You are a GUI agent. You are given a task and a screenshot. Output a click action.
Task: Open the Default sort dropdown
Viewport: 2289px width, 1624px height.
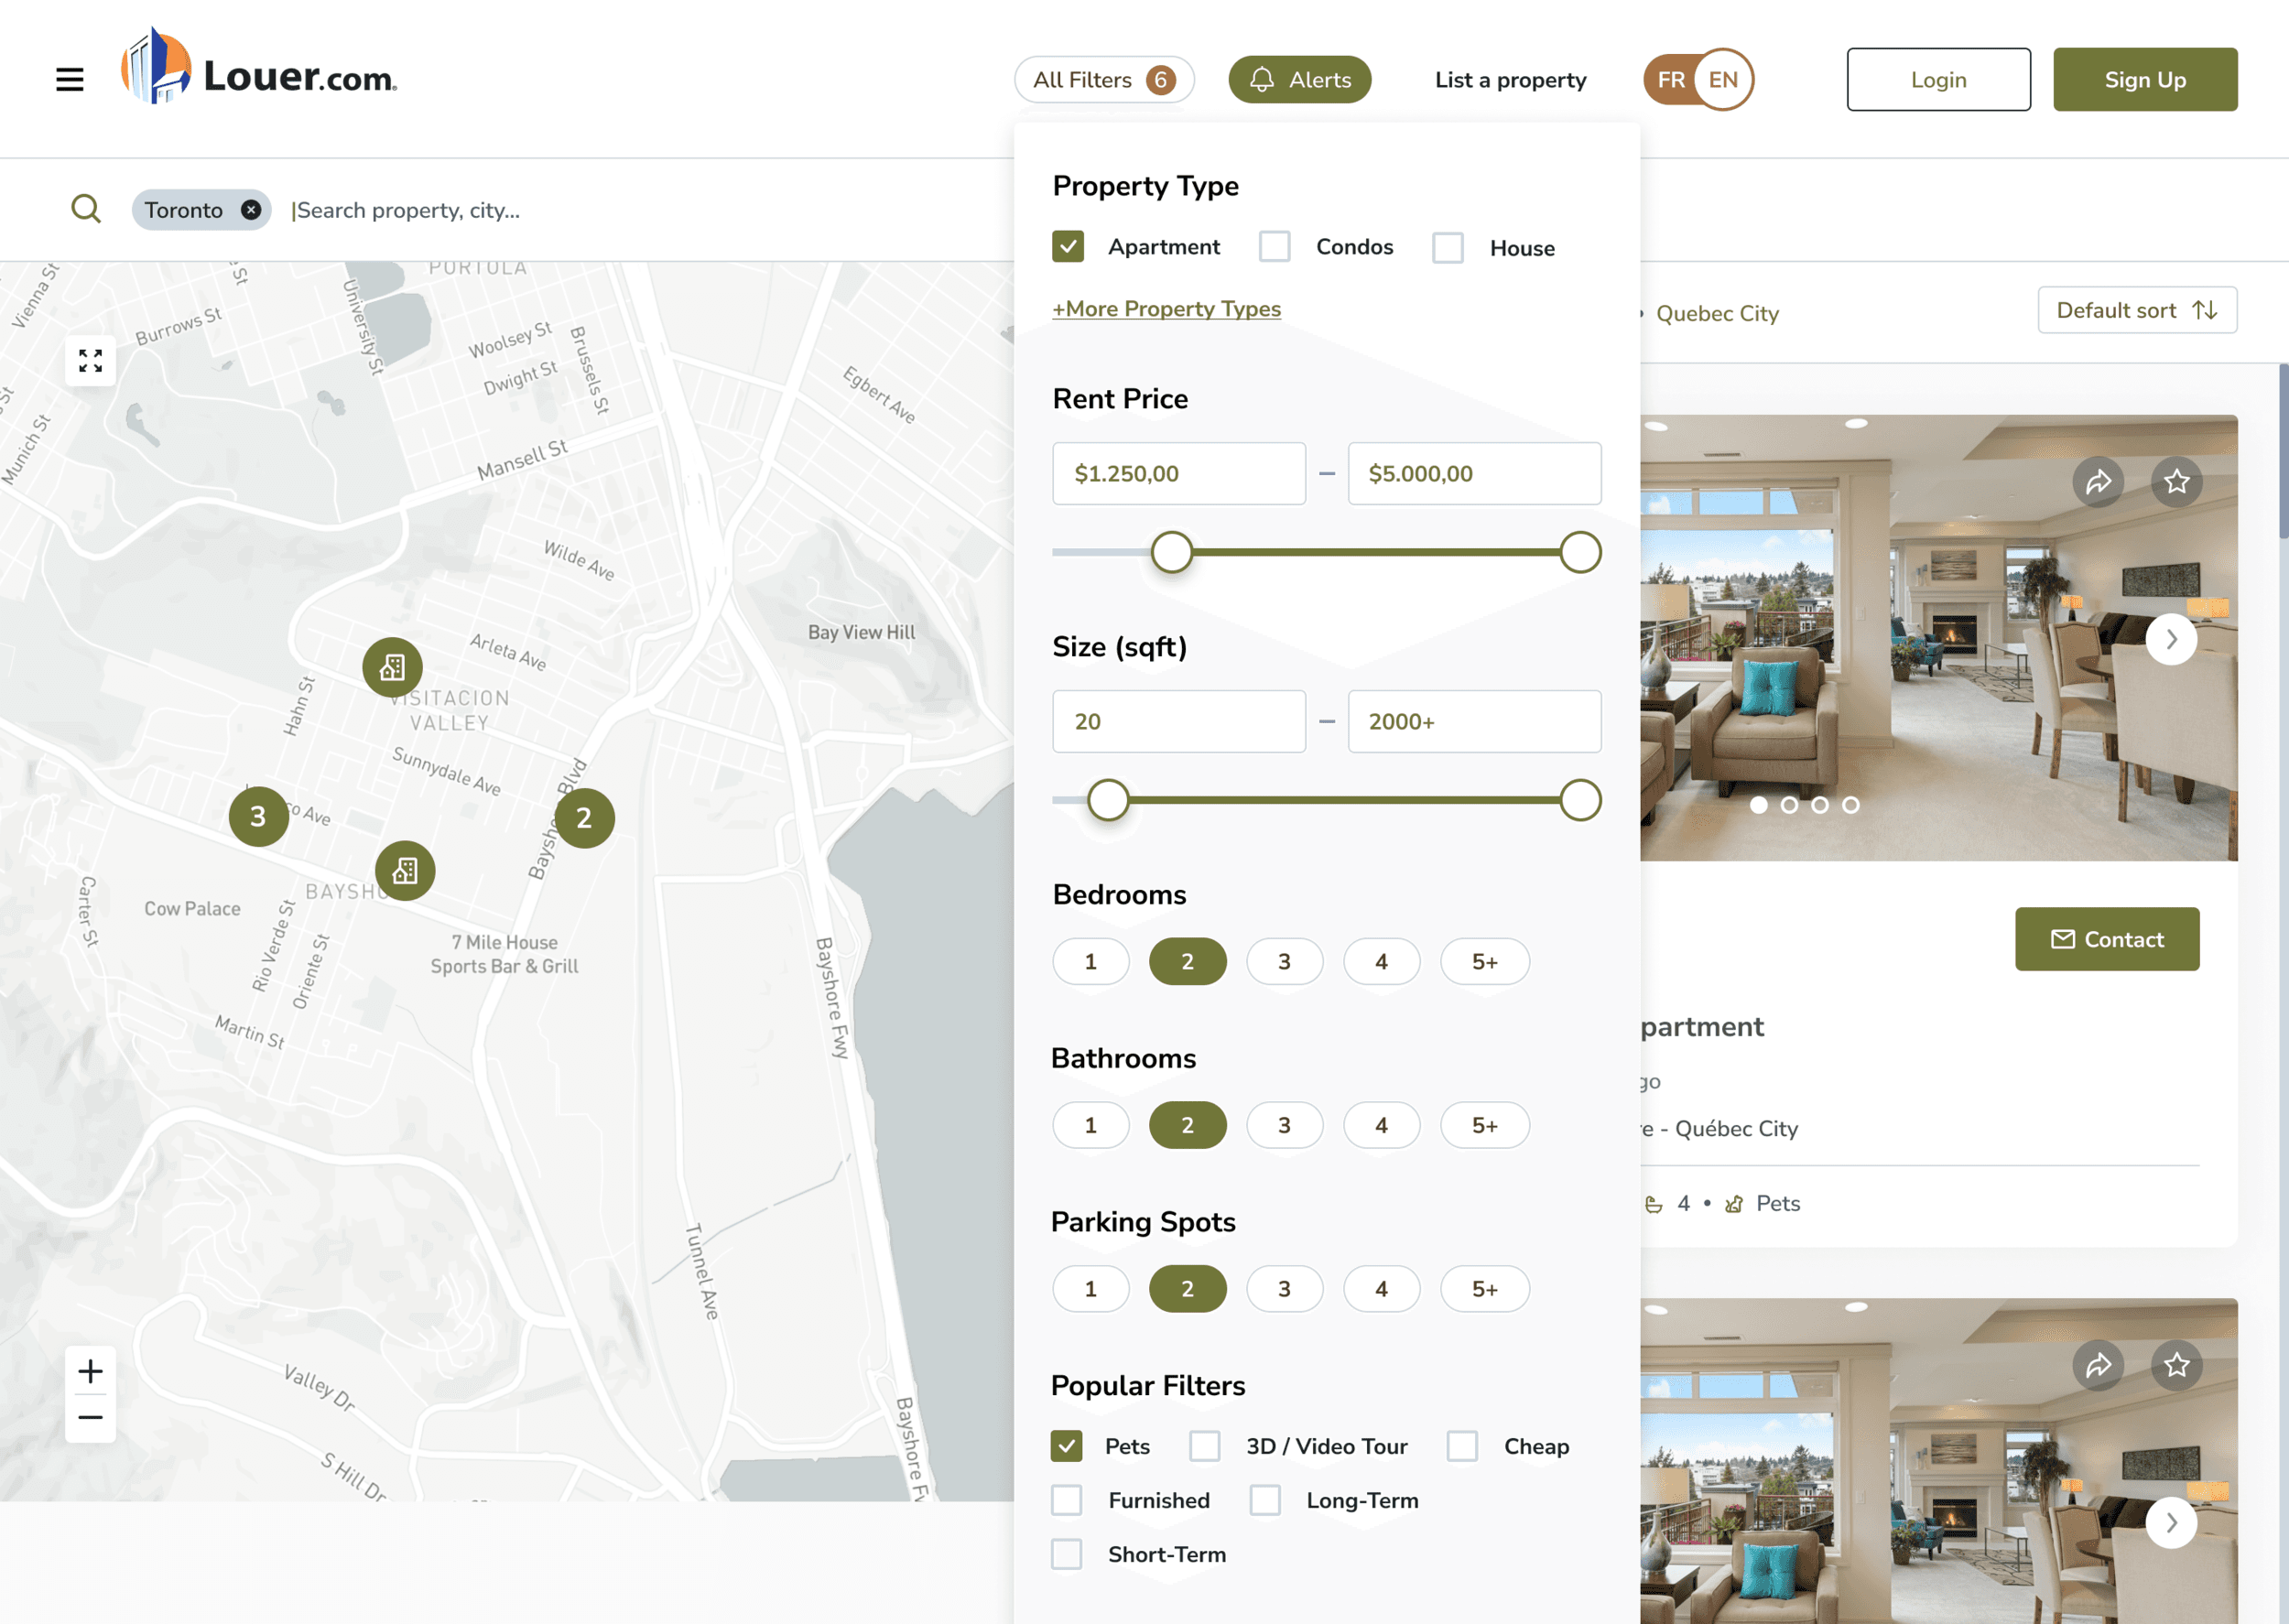coord(2137,311)
